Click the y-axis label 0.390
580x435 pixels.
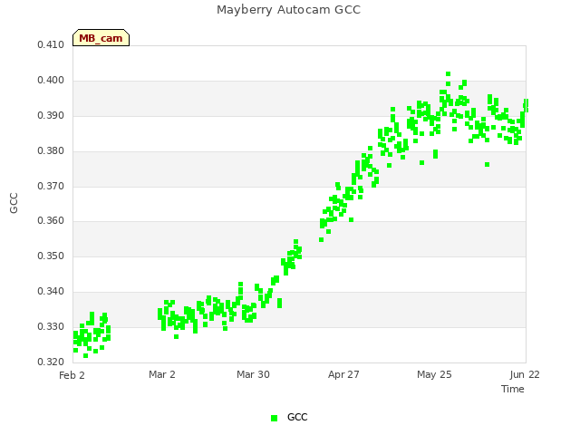tap(51, 116)
